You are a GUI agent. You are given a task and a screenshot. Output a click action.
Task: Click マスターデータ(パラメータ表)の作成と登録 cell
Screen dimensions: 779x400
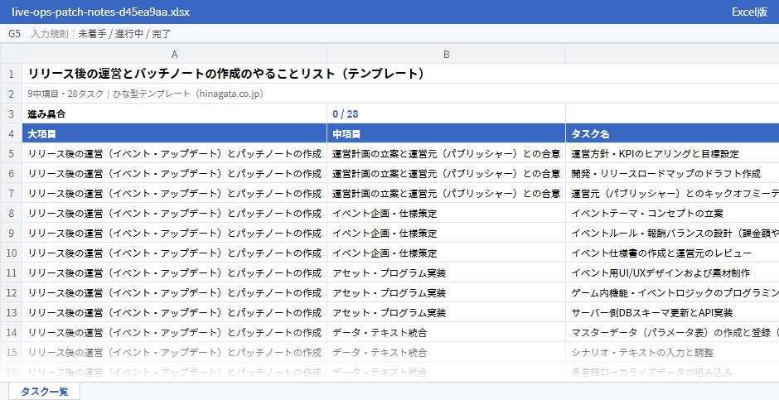[672, 332]
